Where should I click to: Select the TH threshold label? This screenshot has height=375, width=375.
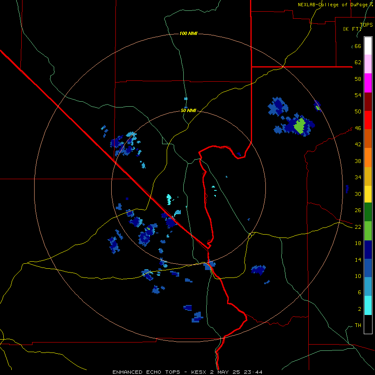(x=358, y=325)
